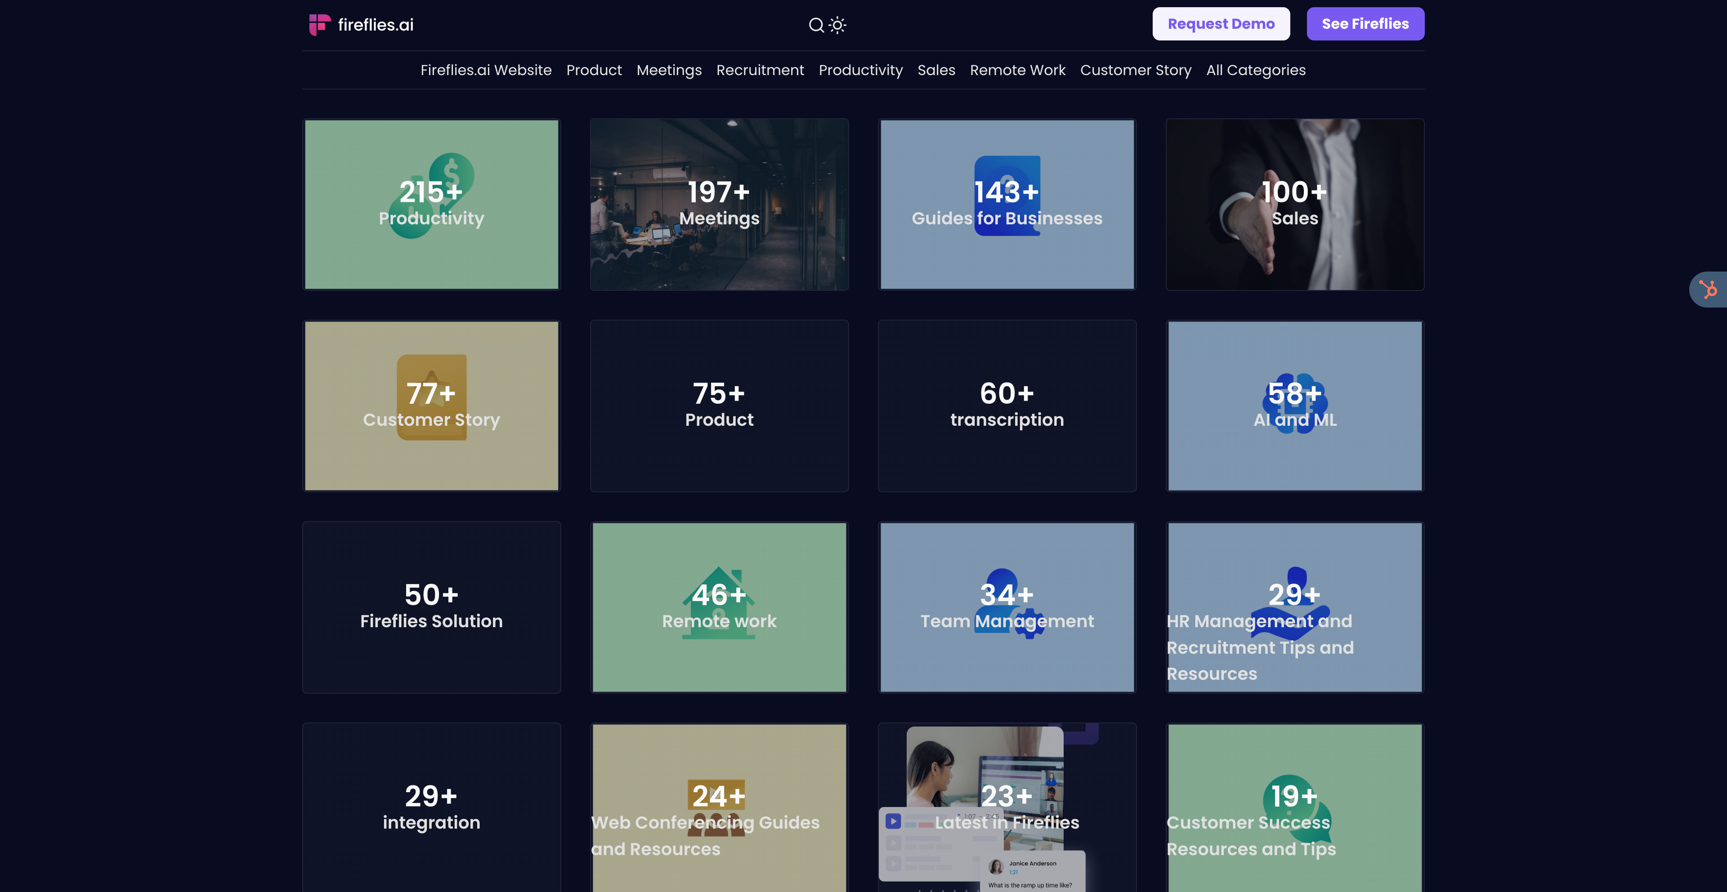Image resolution: width=1727 pixels, height=892 pixels.
Task: Go to the Remote Work nav item
Action: click(1017, 71)
